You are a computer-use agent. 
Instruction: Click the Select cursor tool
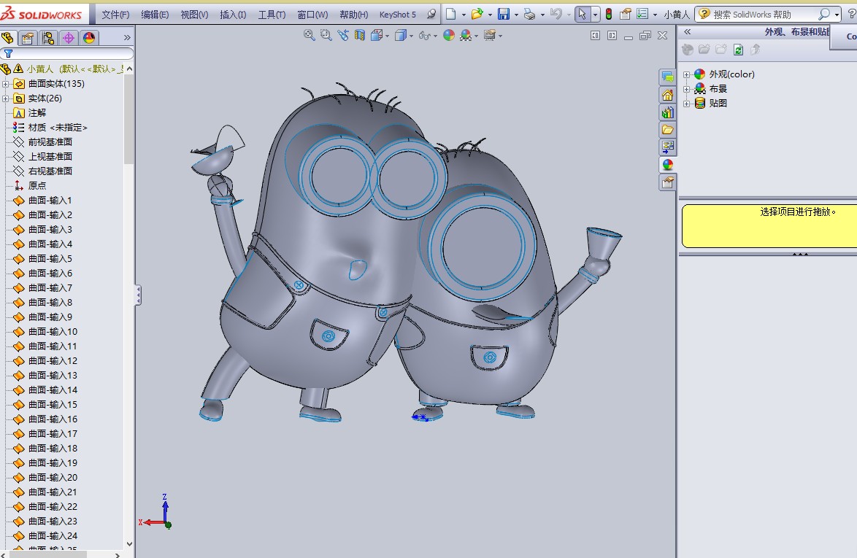click(582, 14)
